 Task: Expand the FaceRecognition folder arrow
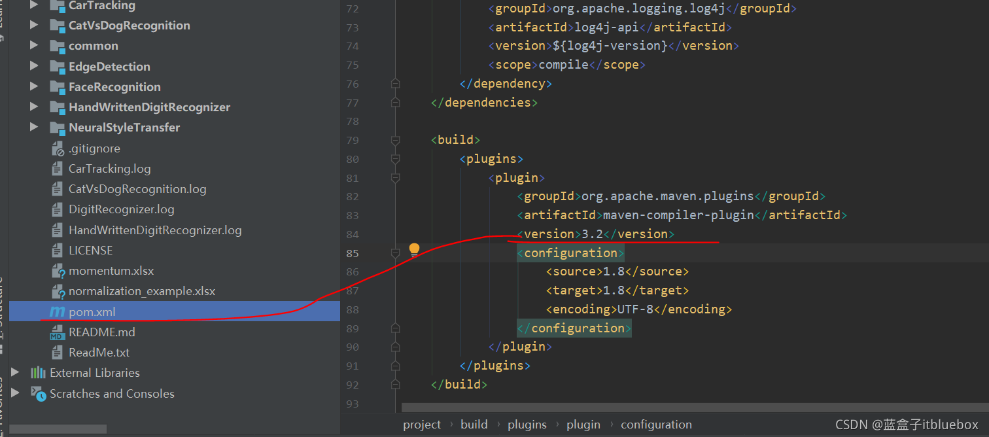click(34, 87)
